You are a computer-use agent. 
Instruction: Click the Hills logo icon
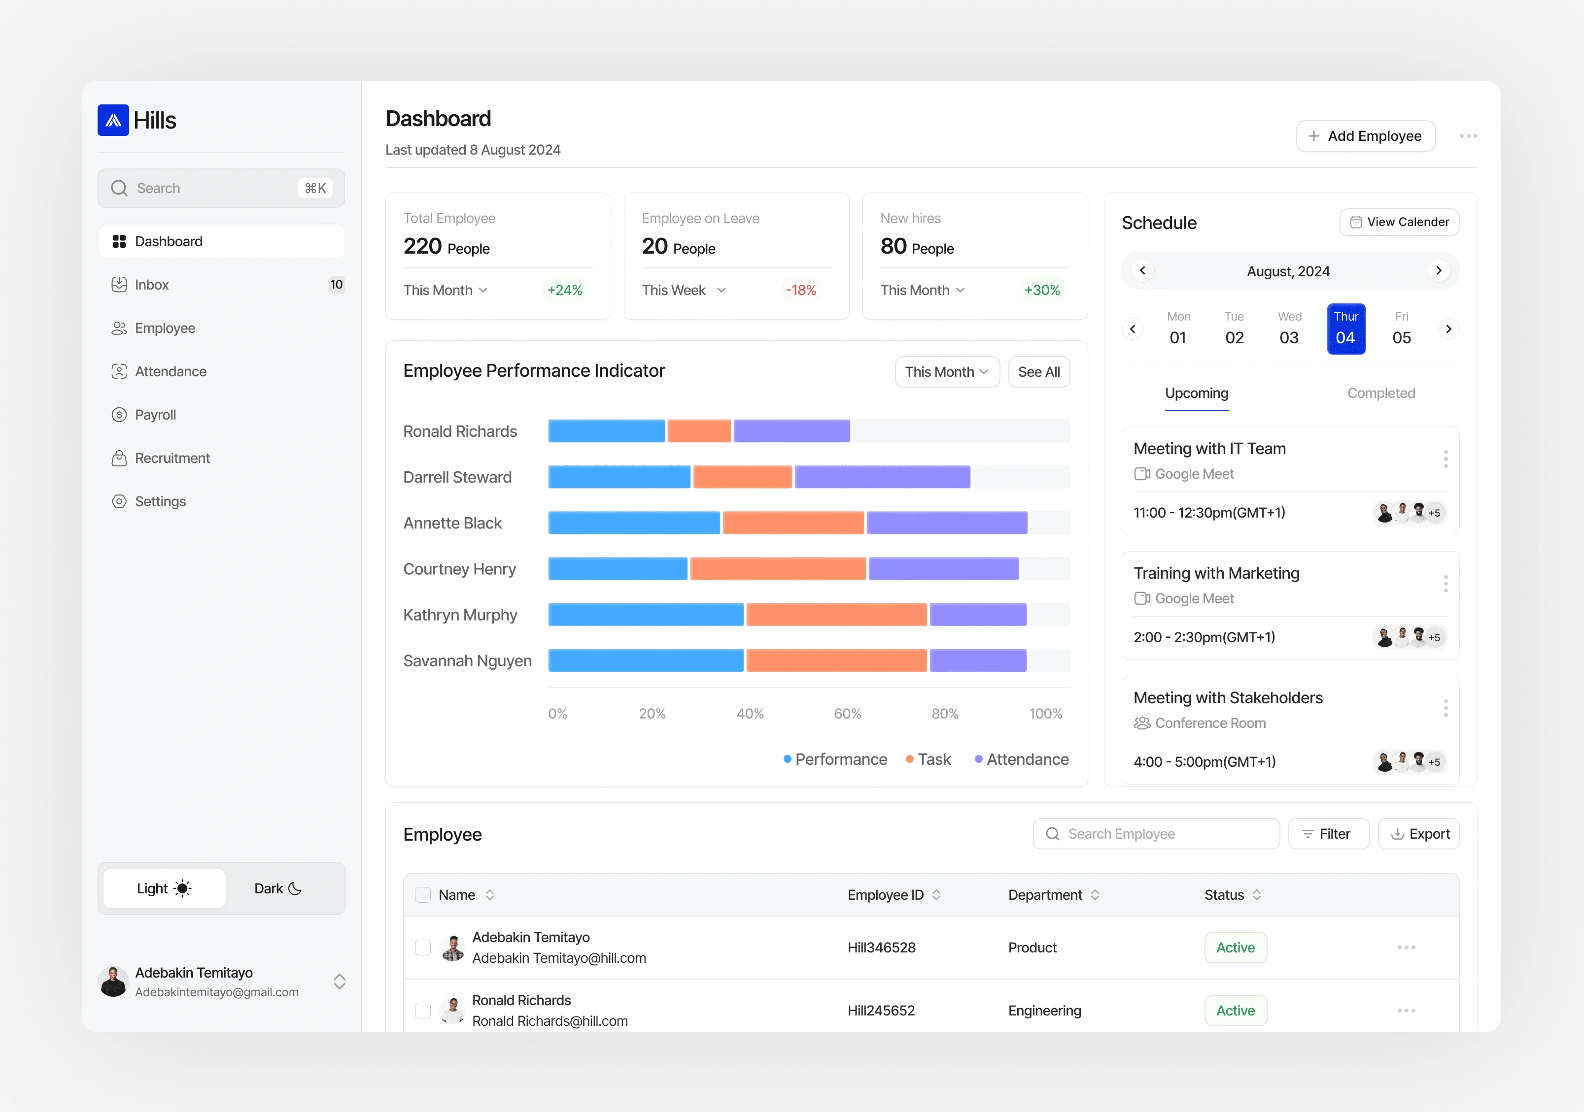point(113,121)
